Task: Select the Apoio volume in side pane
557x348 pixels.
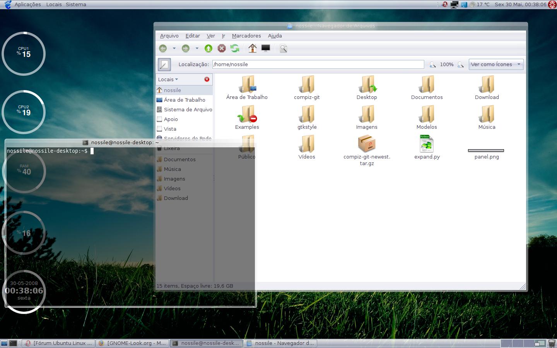Action: click(184, 119)
